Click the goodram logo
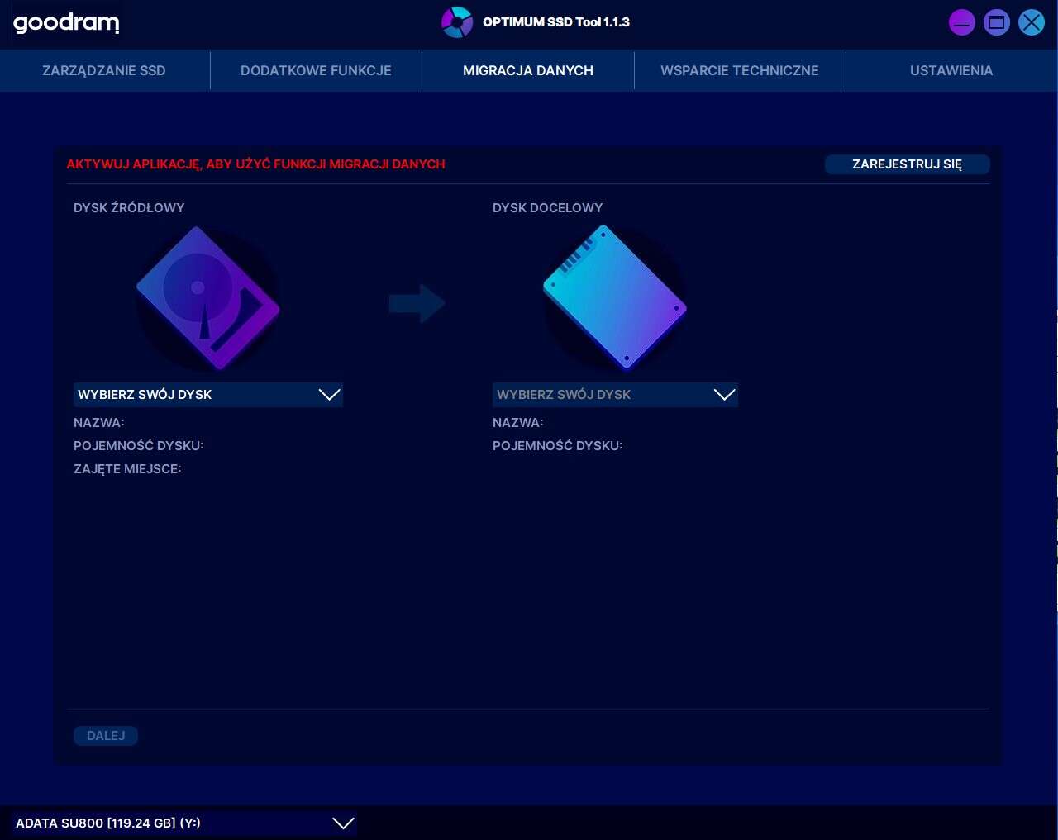Screen dimensions: 1058x840 pos(66,22)
